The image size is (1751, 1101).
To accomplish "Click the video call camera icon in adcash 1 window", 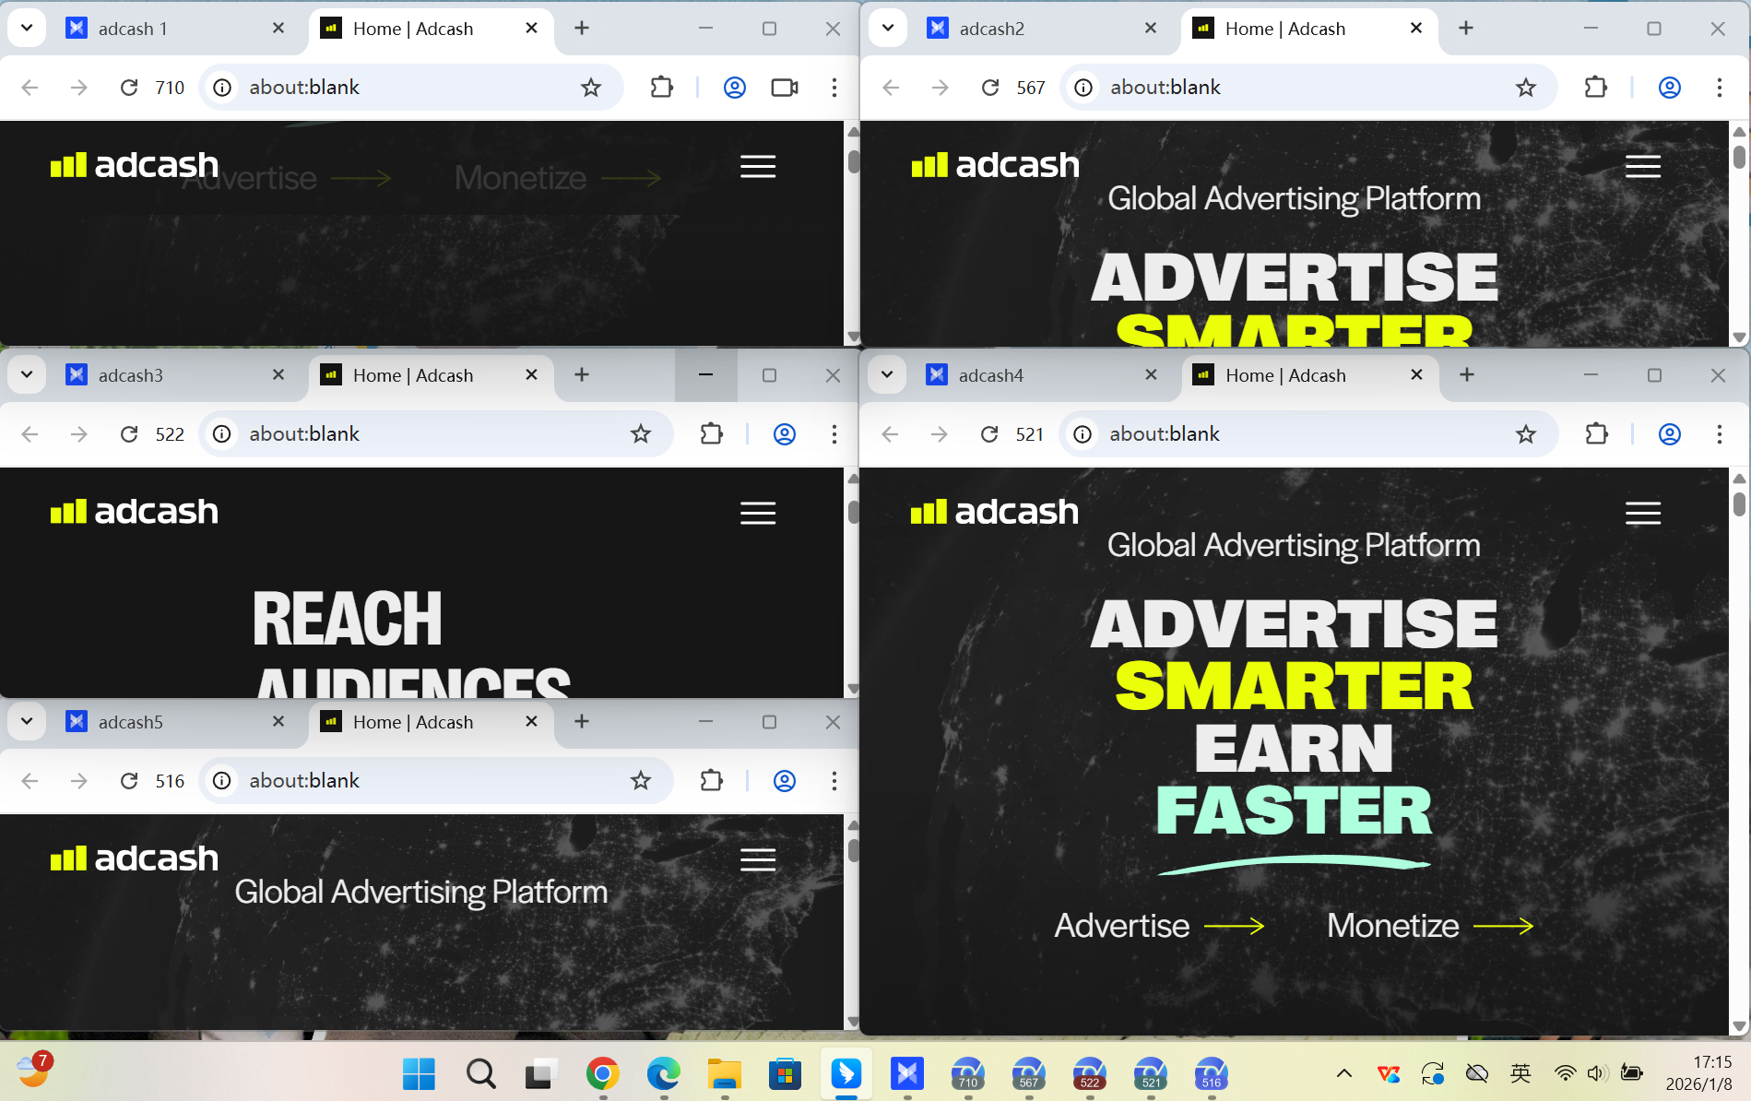I will click(x=784, y=87).
